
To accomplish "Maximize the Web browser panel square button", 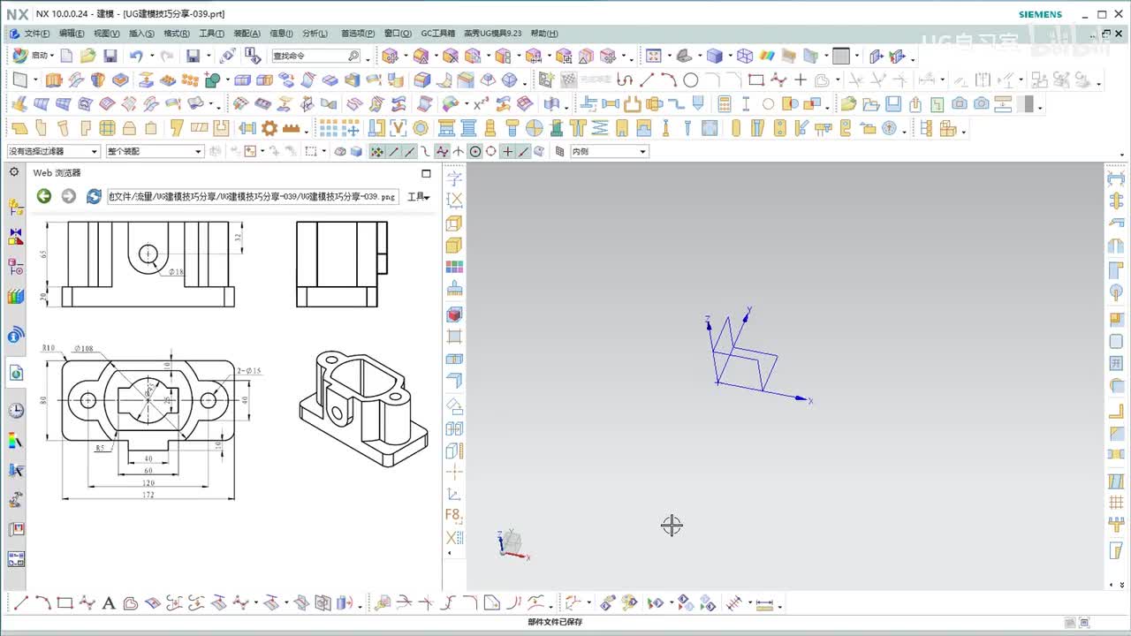I will pos(426,173).
